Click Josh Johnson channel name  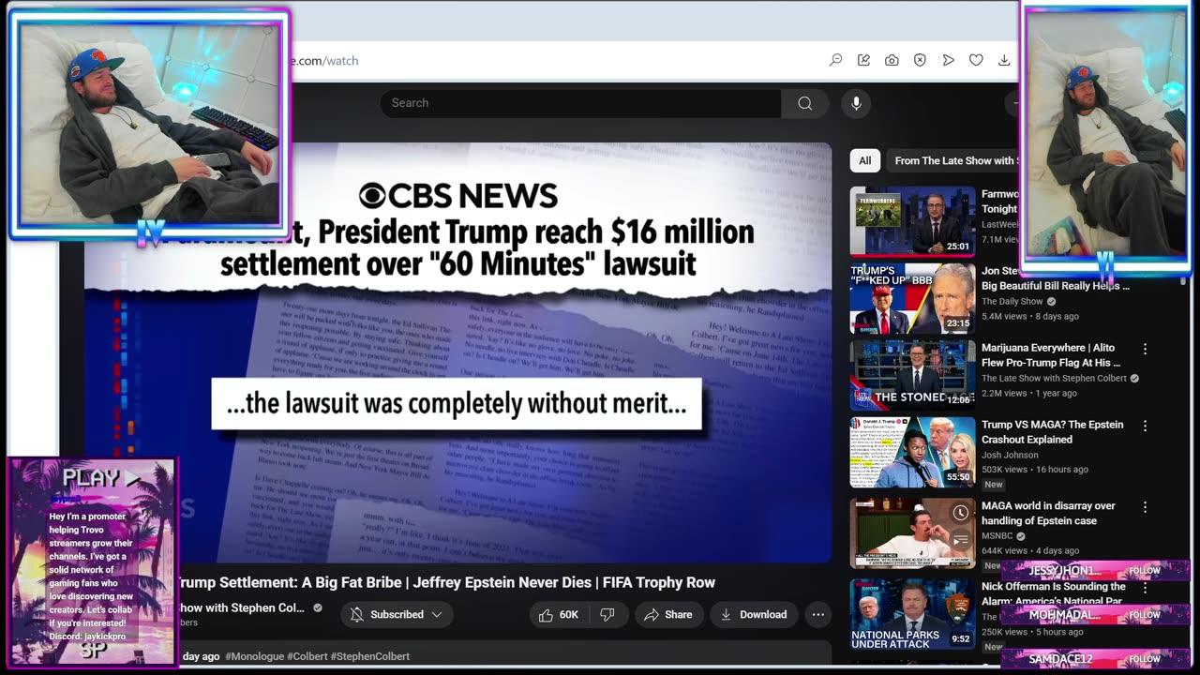1010,456
